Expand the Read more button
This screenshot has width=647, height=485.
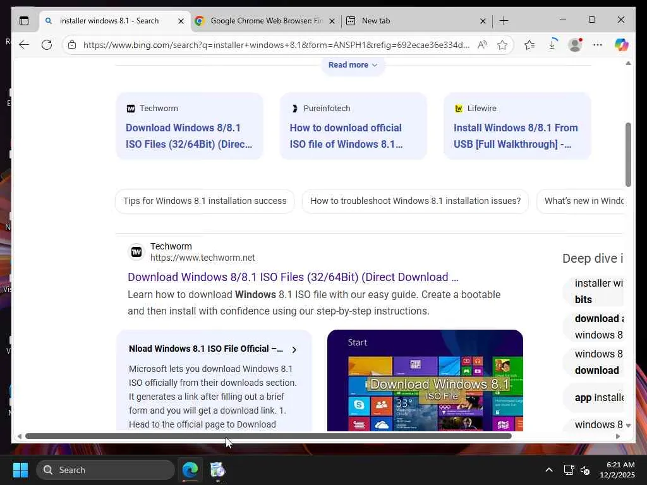353,65
